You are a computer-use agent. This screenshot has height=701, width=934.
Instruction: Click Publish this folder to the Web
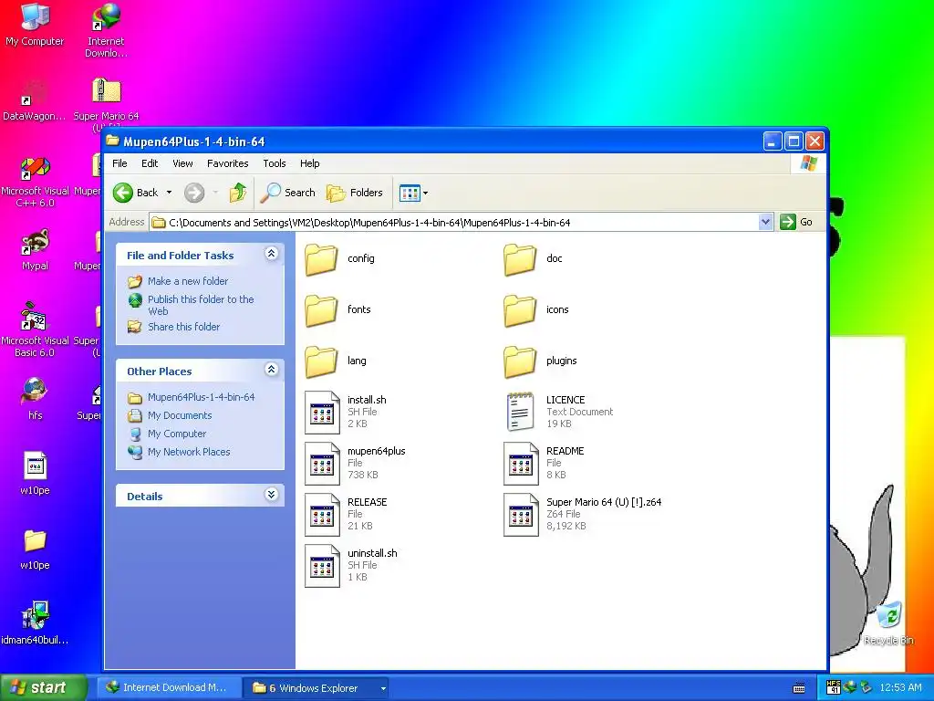(x=201, y=305)
